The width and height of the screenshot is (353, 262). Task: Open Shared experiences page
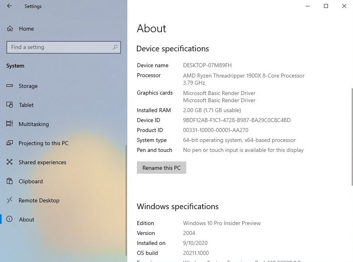pyautogui.click(x=42, y=162)
